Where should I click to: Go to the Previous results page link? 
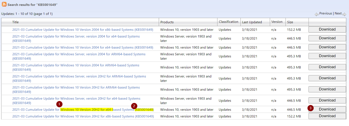point(326,13)
